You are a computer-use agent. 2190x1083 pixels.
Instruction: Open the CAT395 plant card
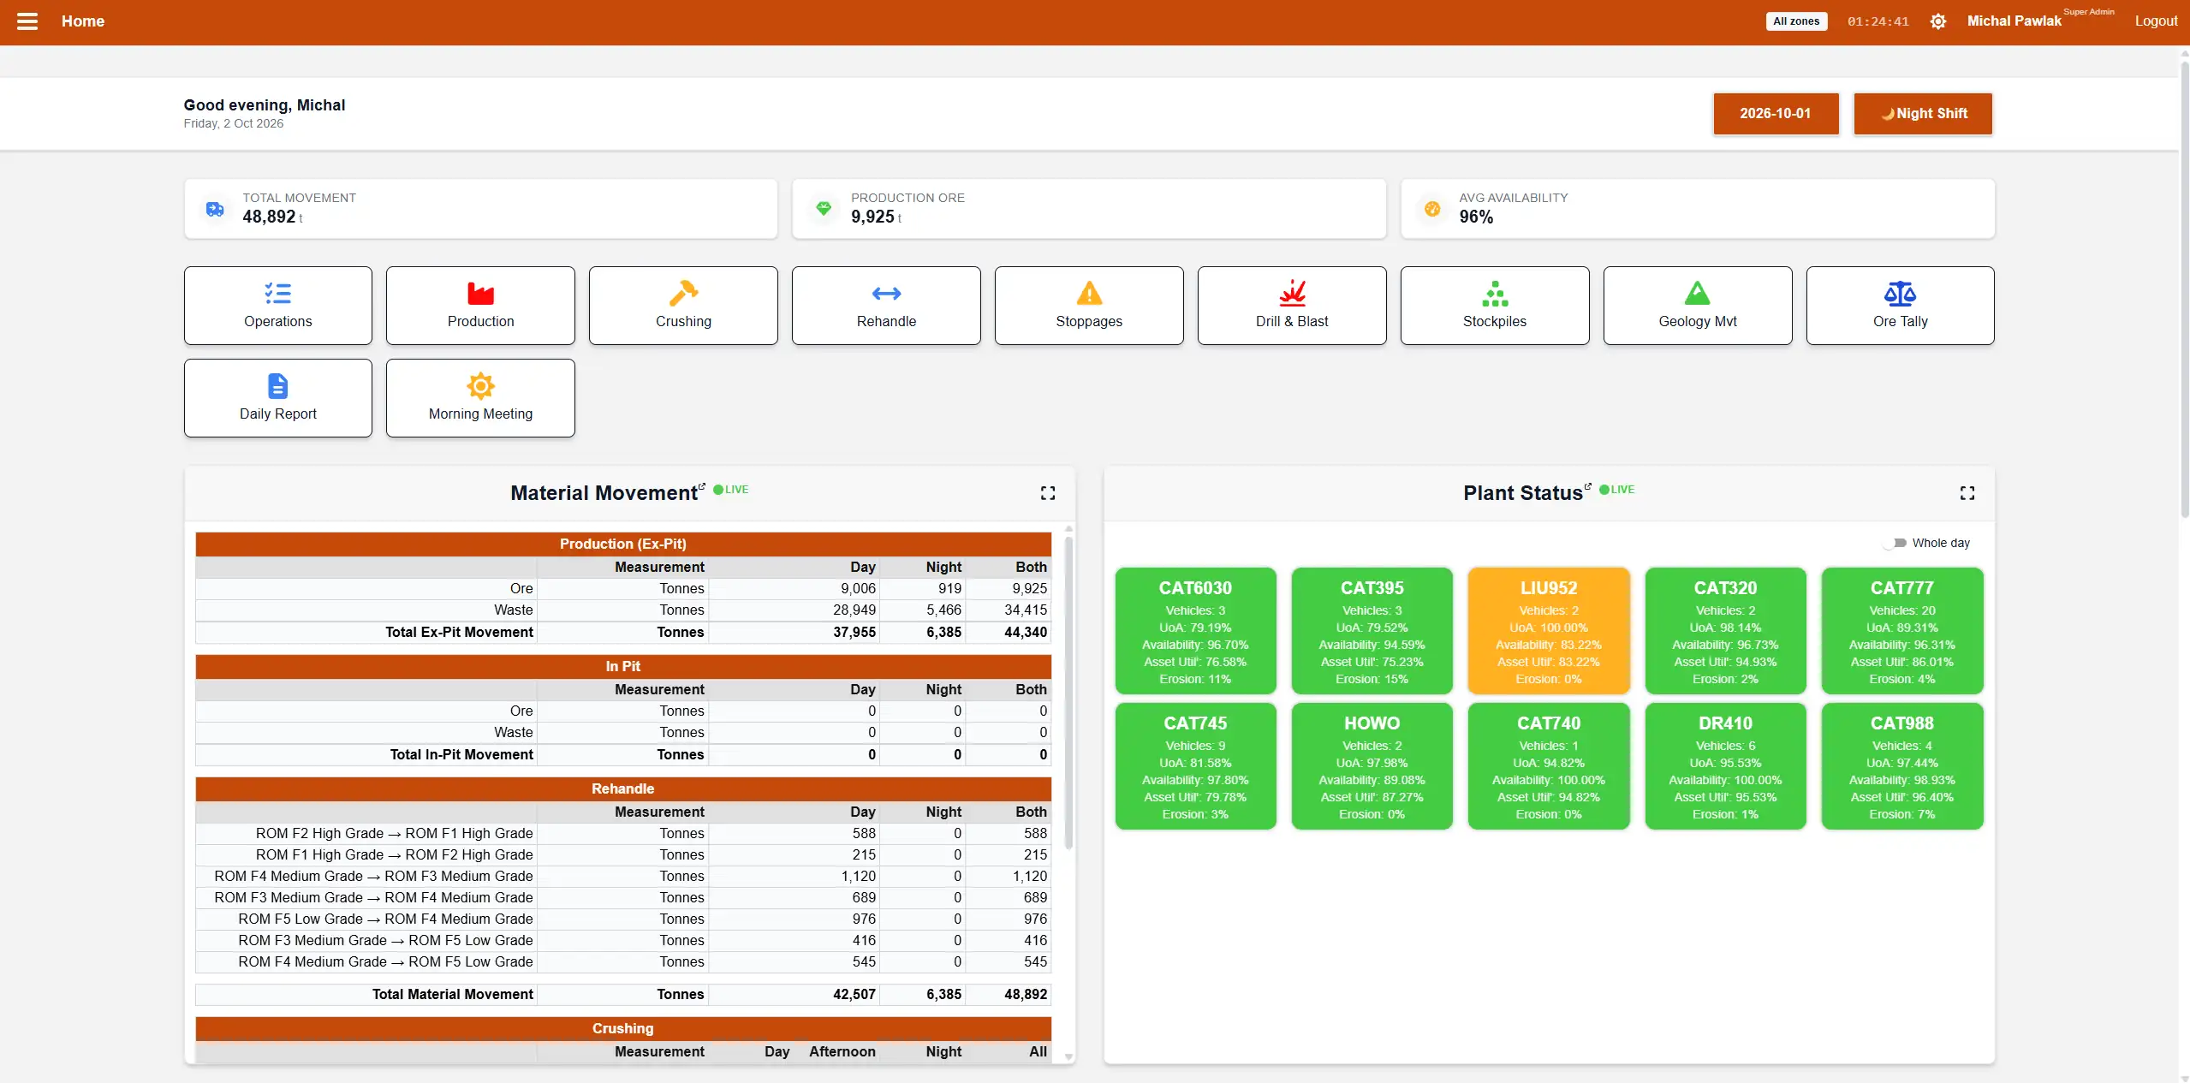1372,631
